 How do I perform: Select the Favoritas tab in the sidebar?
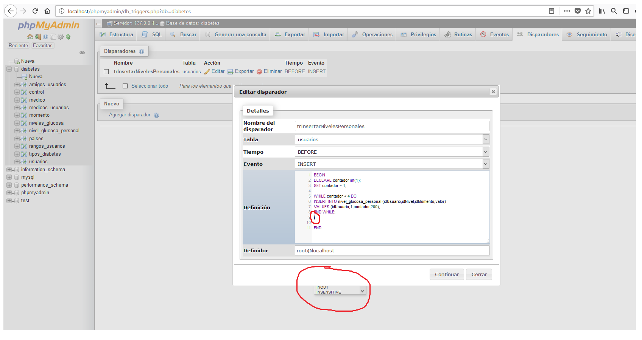[x=42, y=45]
